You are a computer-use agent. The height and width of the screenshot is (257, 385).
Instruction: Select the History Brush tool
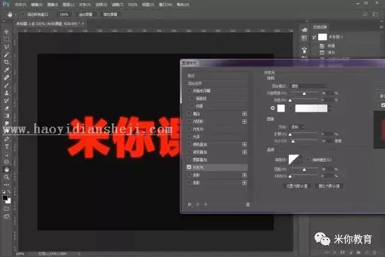(7, 100)
